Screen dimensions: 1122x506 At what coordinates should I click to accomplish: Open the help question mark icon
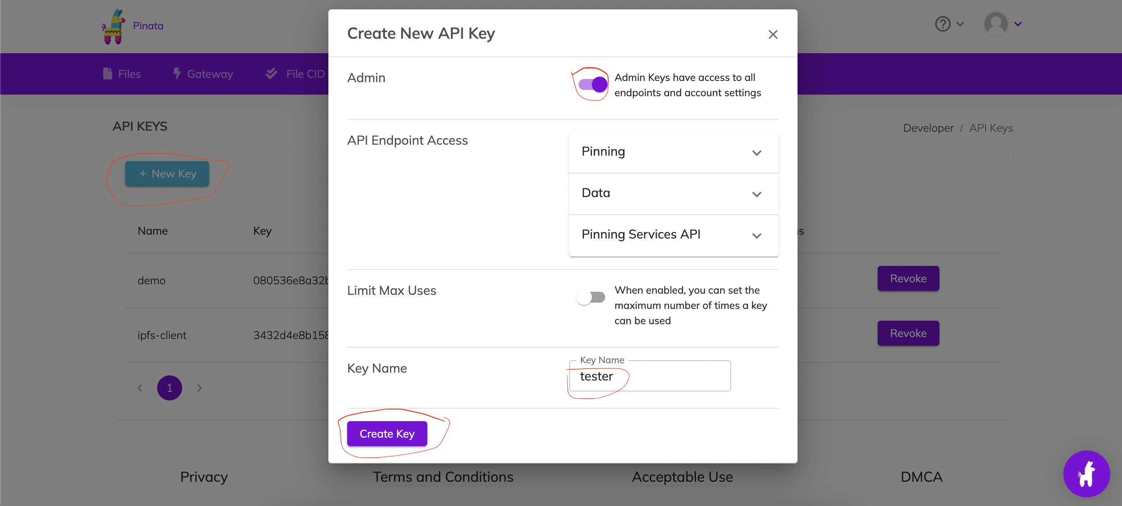[943, 24]
